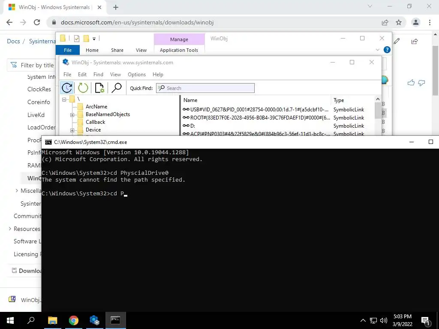The image size is (439, 329).
Task: Open Coreinfo in docs sidebar
Action: click(39, 102)
